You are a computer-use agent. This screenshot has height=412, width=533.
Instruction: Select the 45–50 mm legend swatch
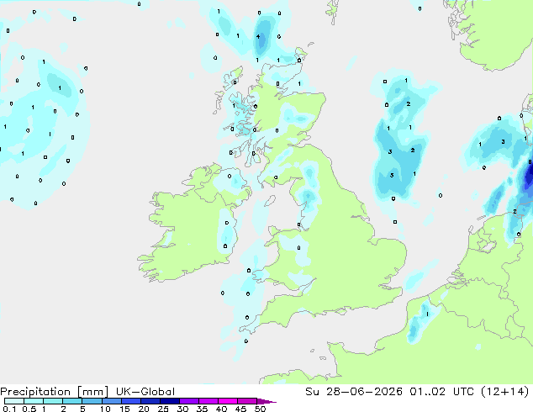[247, 401]
